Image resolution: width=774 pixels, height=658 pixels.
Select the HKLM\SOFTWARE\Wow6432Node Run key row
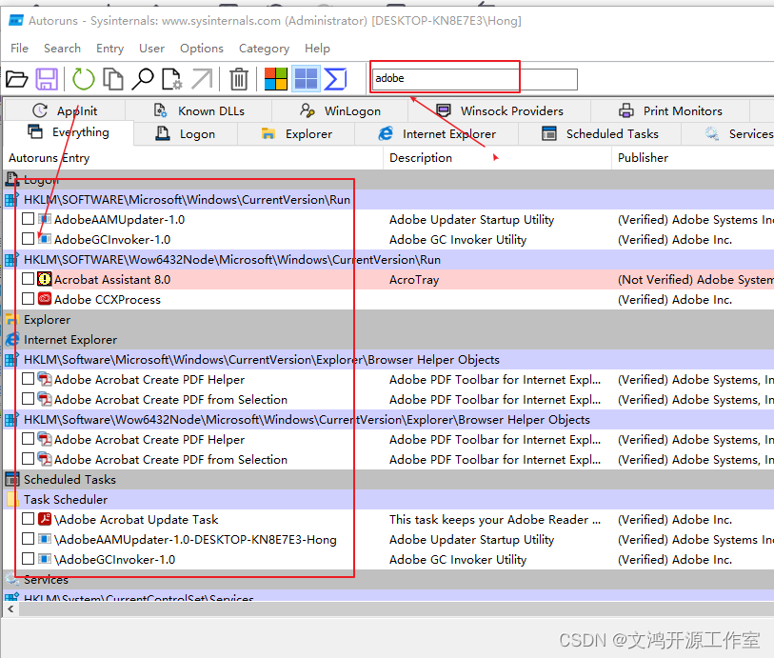click(389, 260)
